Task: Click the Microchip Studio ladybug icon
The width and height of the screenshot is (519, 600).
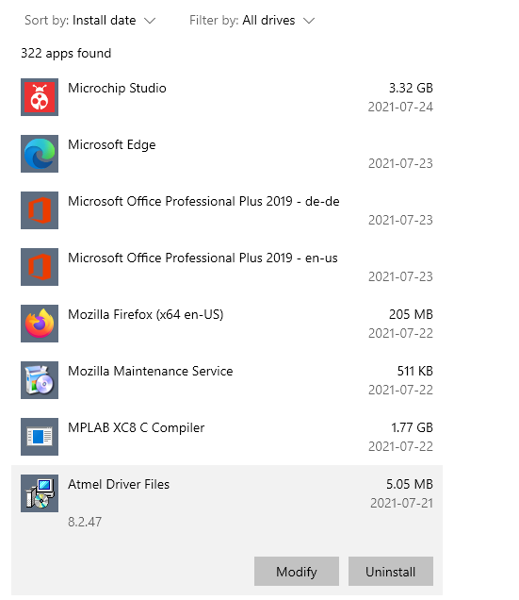Action: pos(40,97)
